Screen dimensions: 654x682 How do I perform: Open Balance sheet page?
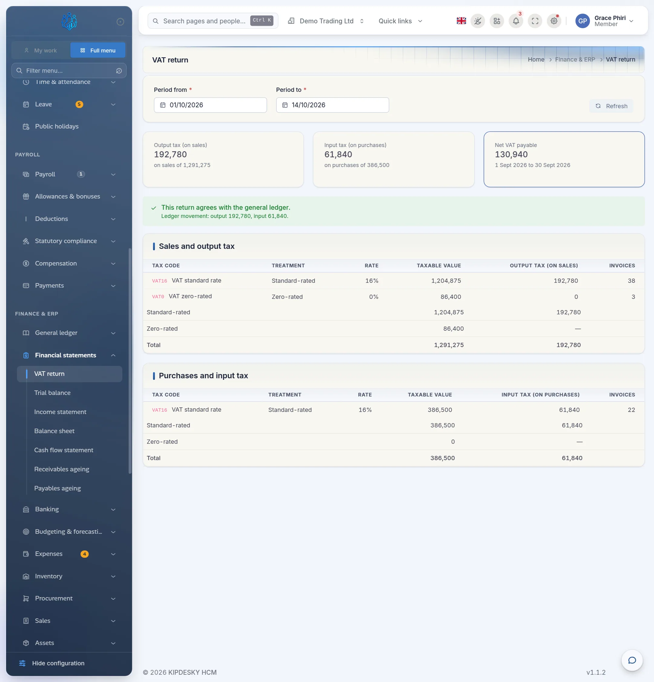click(x=54, y=431)
